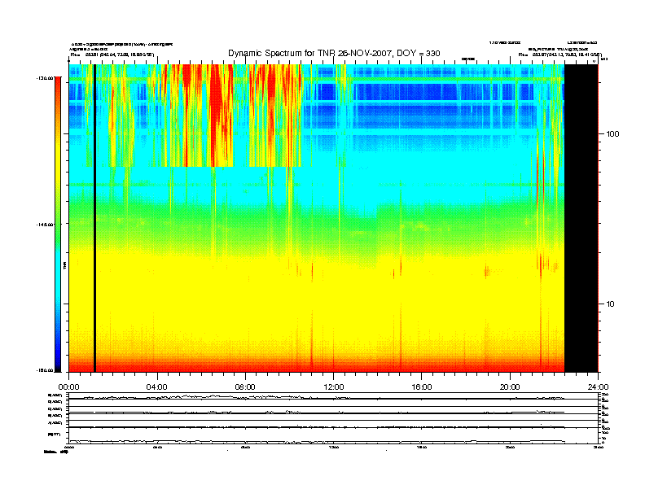Click the 10 frequency axis label
The height and width of the screenshot is (498, 645).
click(x=610, y=304)
